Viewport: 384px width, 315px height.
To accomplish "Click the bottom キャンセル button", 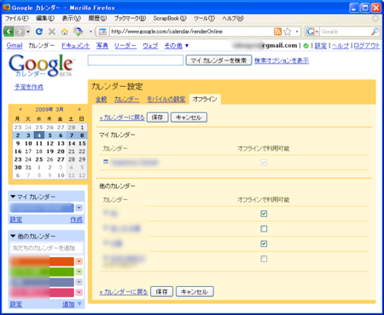I will click(x=195, y=292).
